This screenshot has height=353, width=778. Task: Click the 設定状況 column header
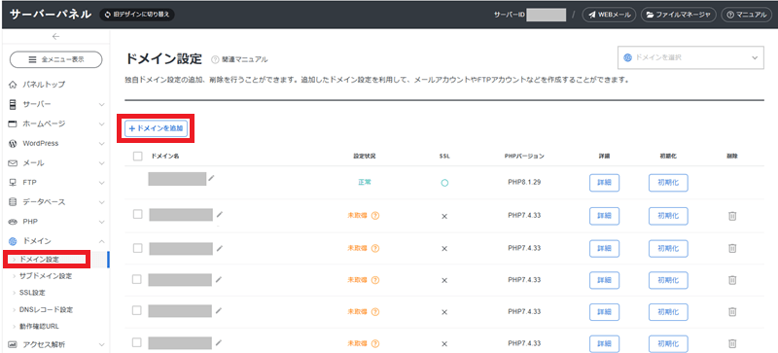(364, 156)
